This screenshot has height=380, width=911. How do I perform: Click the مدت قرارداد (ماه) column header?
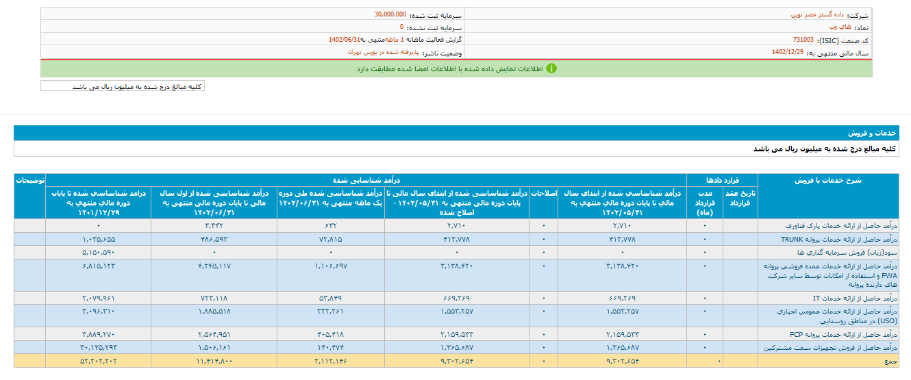click(x=705, y=203)
